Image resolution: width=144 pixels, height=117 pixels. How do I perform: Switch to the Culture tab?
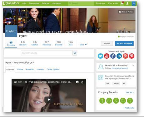tap(20, 69)
